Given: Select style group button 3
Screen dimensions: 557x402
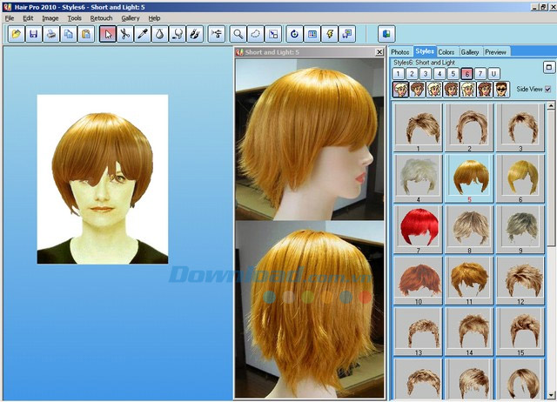Looking at the screenshot, I should pos(426,74).
